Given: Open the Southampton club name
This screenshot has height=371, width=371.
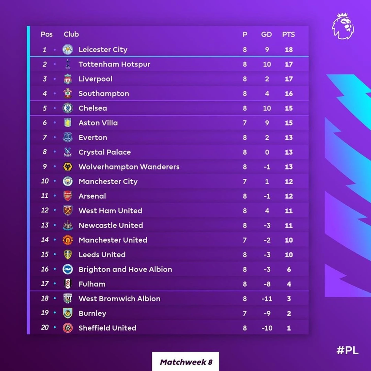Looking at the screenshot, I should pyautogui.click(x=104, y=94).
